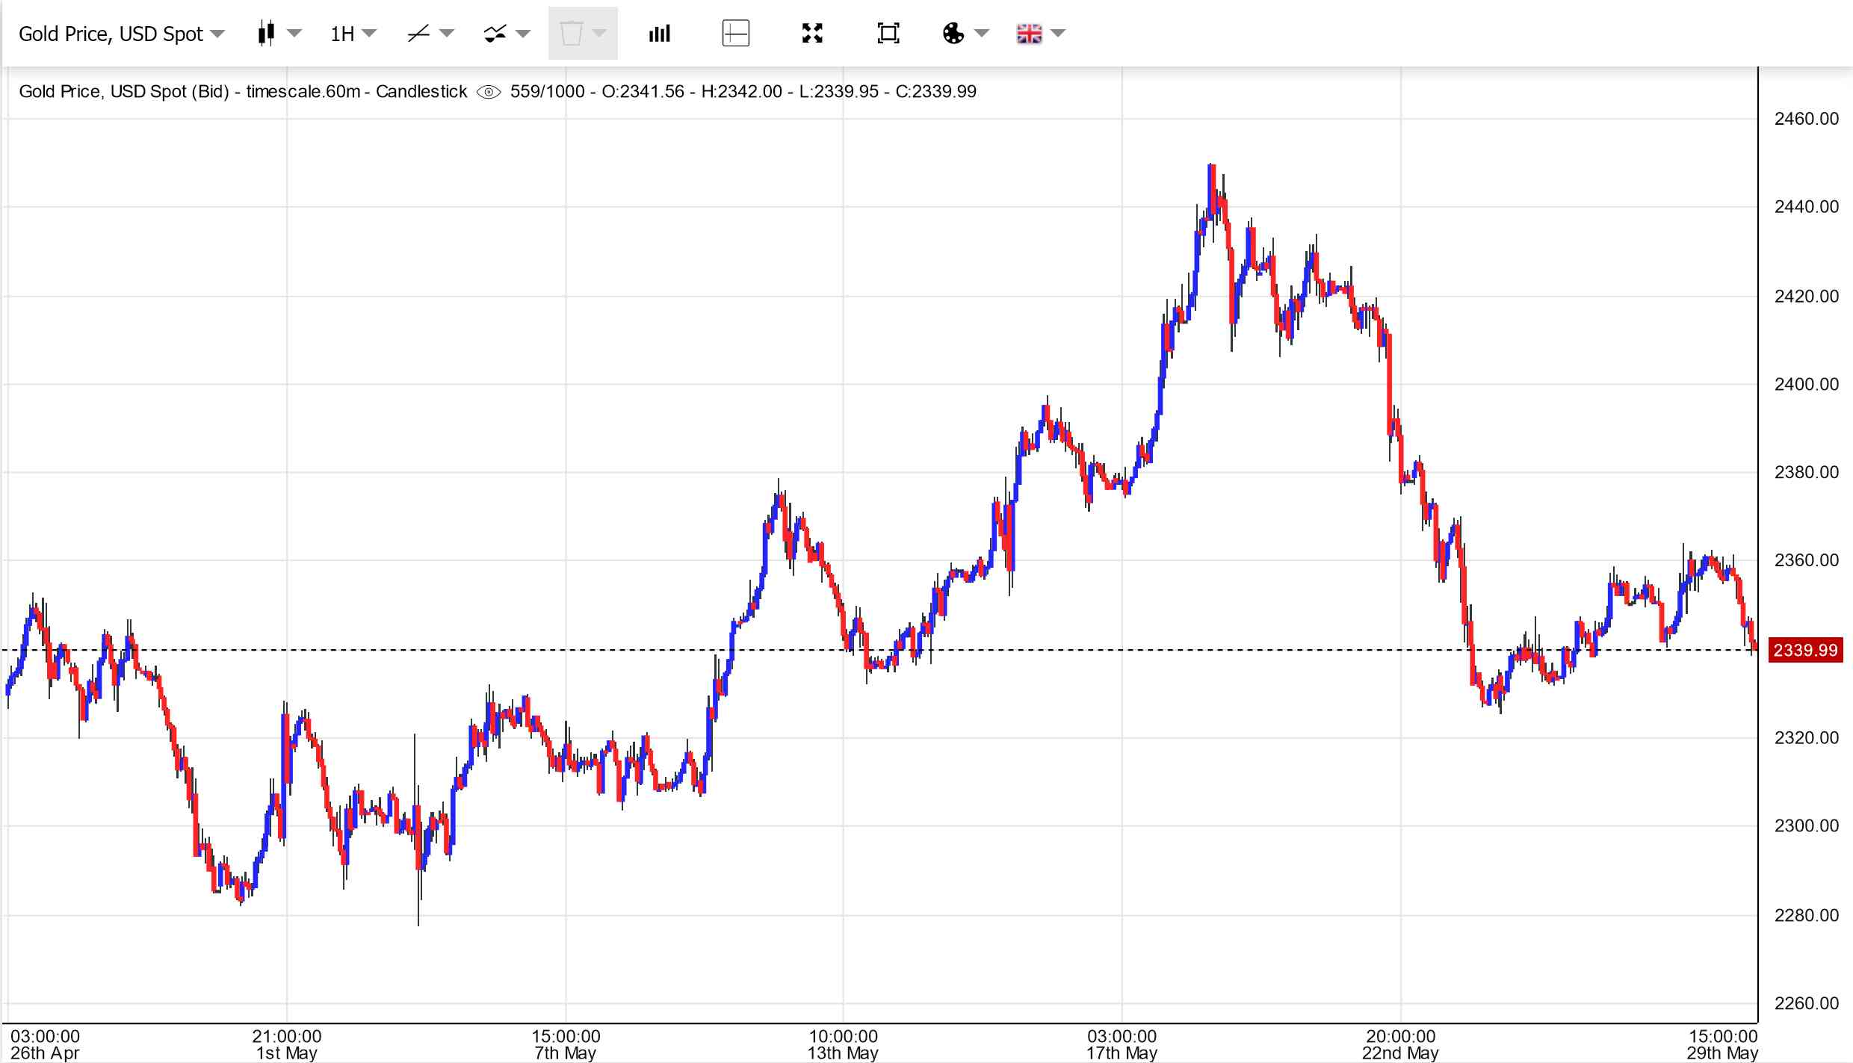This screenshot has width=1853, height=1063.
Task: Click the 1st May 21:00:00 time label
Action: coord(286,1044)
